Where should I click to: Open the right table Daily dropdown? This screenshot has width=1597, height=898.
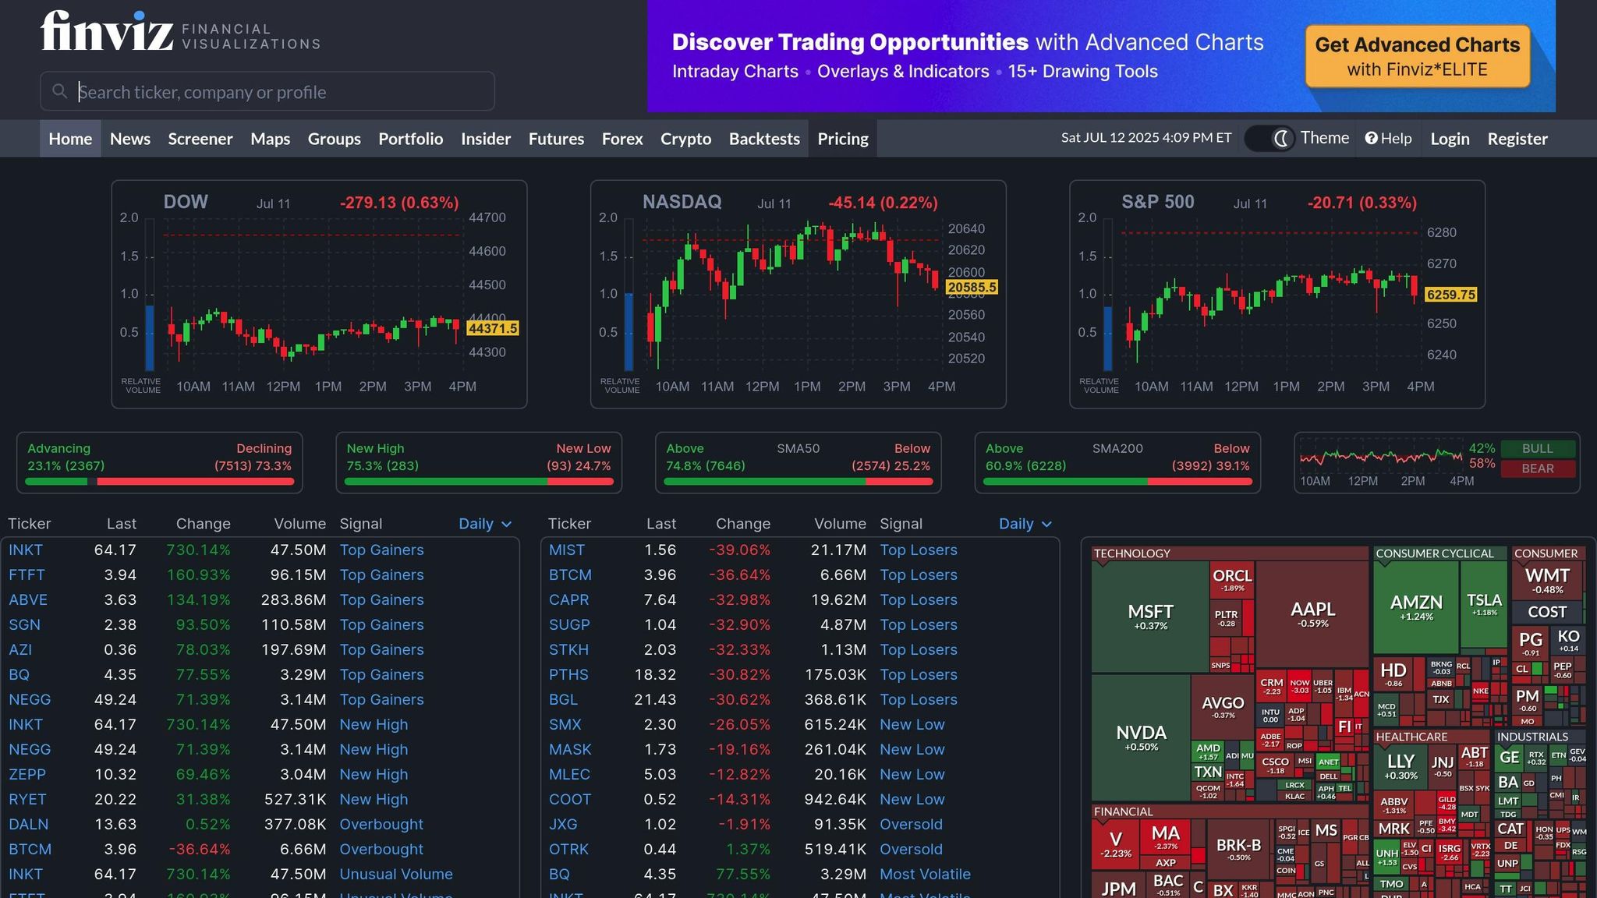(1025, 524)
